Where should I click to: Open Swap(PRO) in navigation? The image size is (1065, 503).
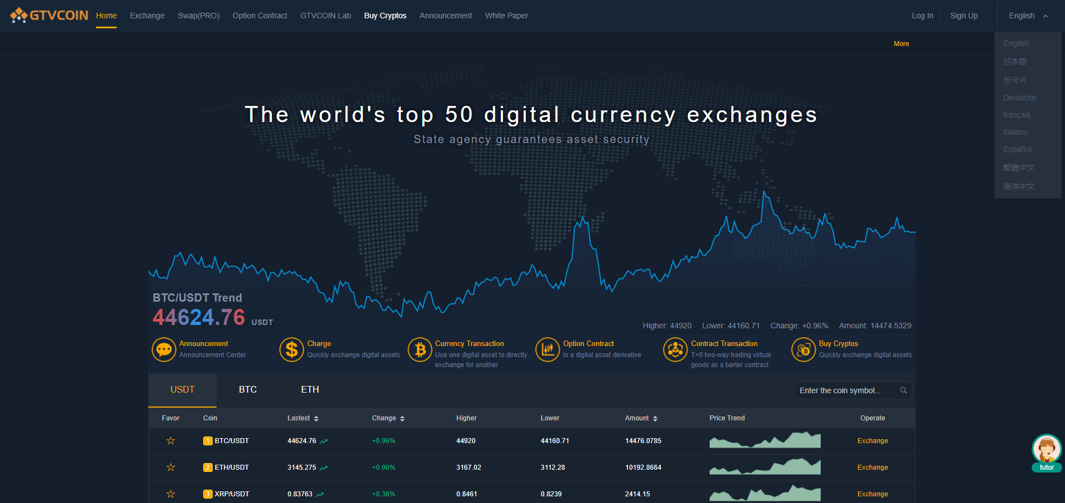pos(199,16)
